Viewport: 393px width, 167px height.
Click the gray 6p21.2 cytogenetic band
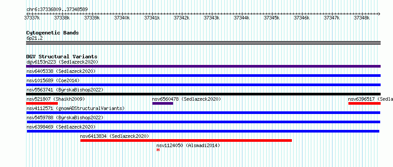[203, 43]
